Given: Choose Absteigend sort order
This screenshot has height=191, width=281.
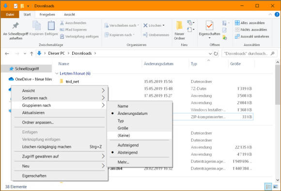Looking at the screenshot, I should pos(140,152).
